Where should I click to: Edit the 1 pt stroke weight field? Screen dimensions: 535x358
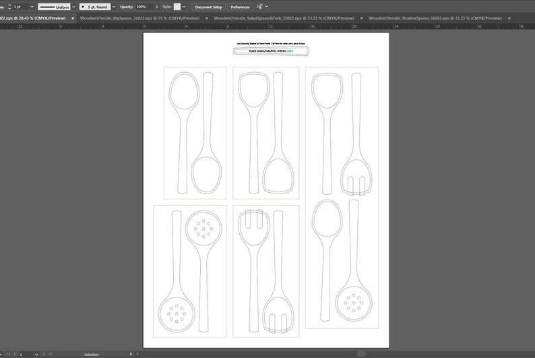21,7
